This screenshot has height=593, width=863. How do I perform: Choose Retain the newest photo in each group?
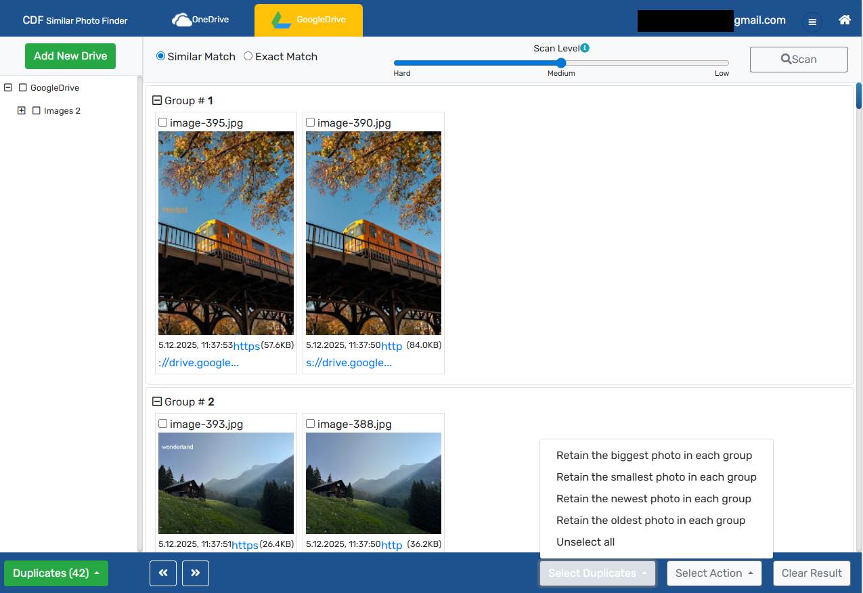point(653,499)
